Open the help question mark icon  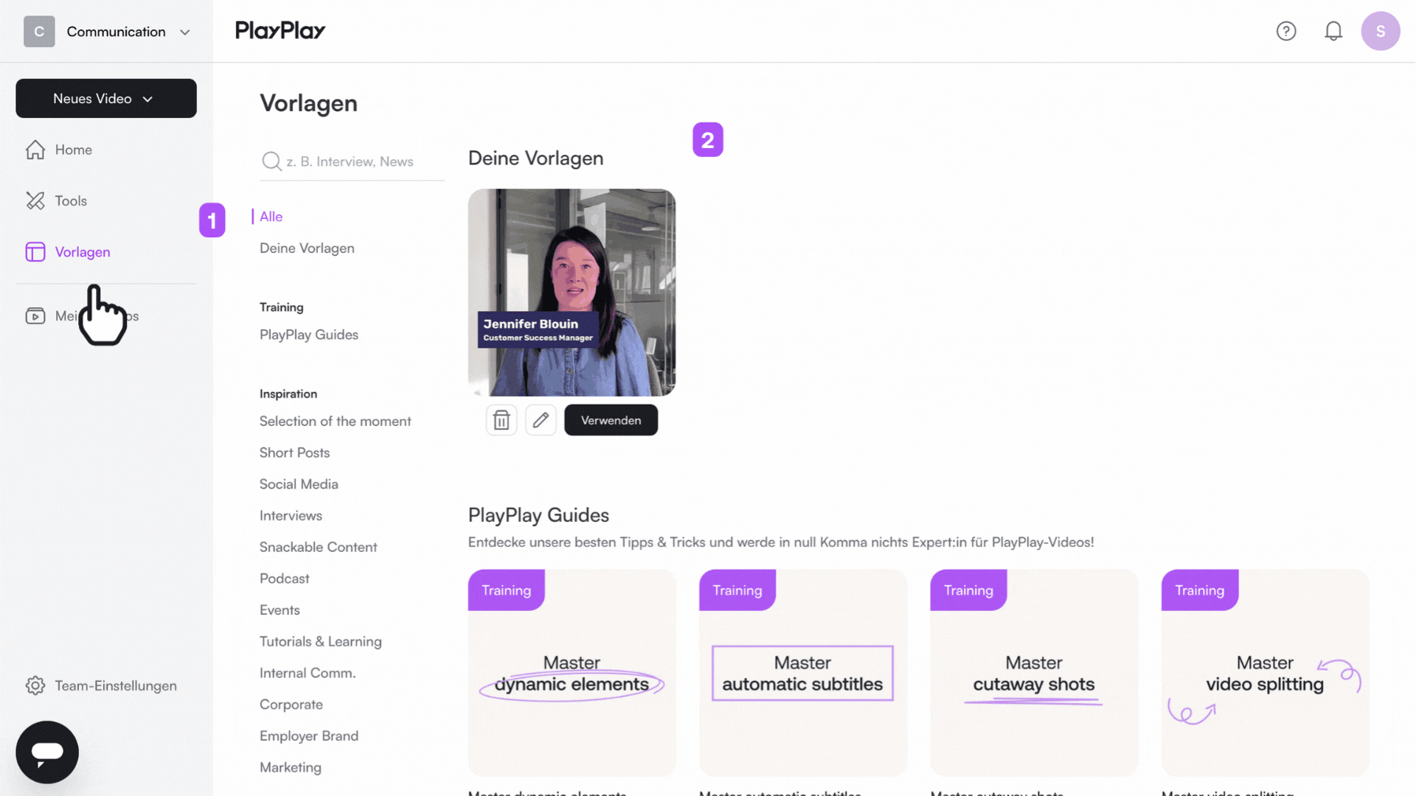(x=1286, y=31)
